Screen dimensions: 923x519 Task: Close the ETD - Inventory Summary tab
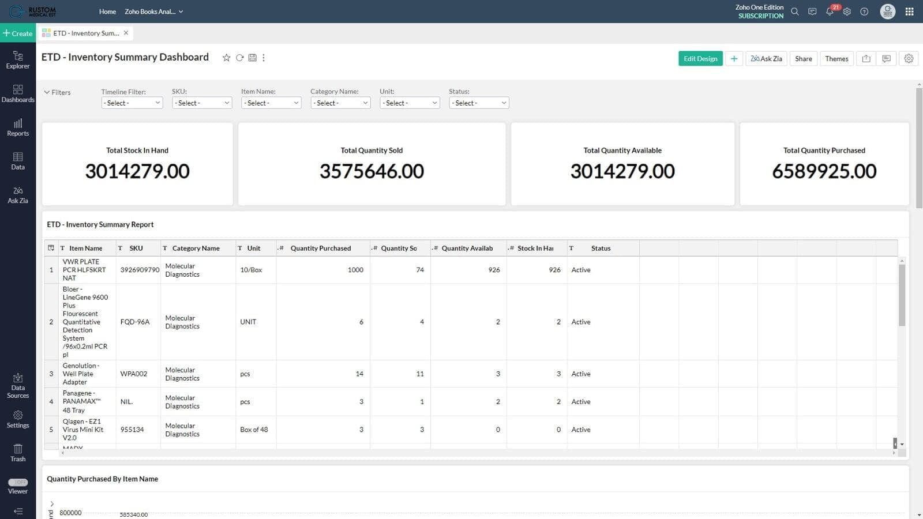[x=126, y=33]
